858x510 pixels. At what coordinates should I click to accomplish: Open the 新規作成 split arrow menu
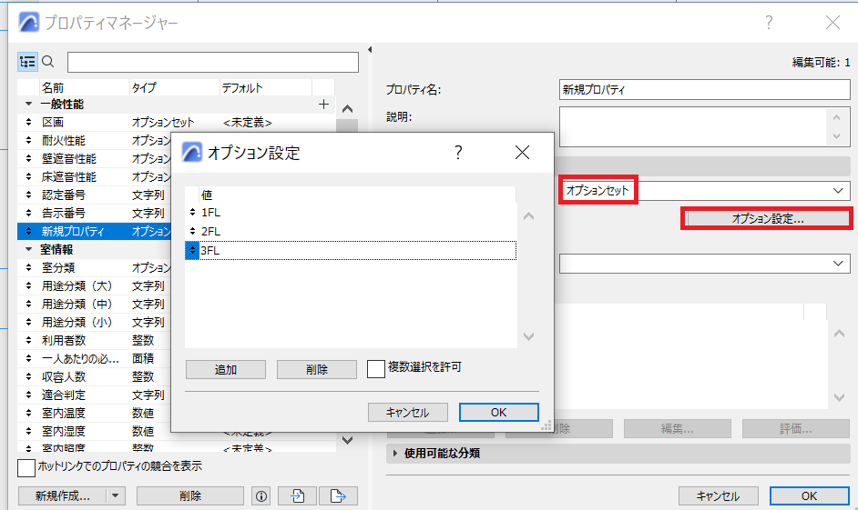[116, 495]
